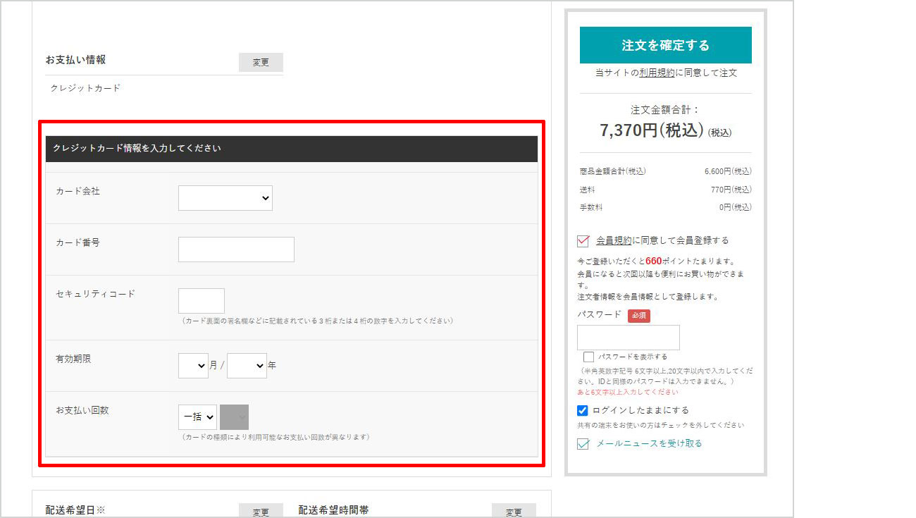Uncheck the 会員登録する agreement checkbox
The height and width of the screenshot is (518, 916).
pyautogui.click(x=583, y=241)
